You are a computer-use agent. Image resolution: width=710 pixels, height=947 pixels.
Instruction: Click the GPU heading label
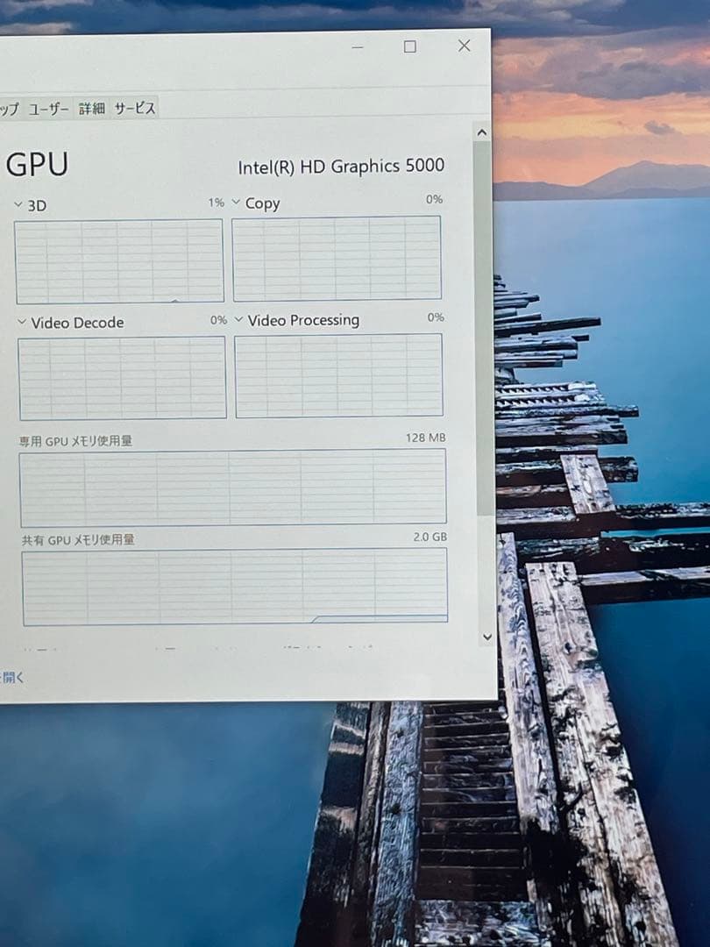[37, 164]
